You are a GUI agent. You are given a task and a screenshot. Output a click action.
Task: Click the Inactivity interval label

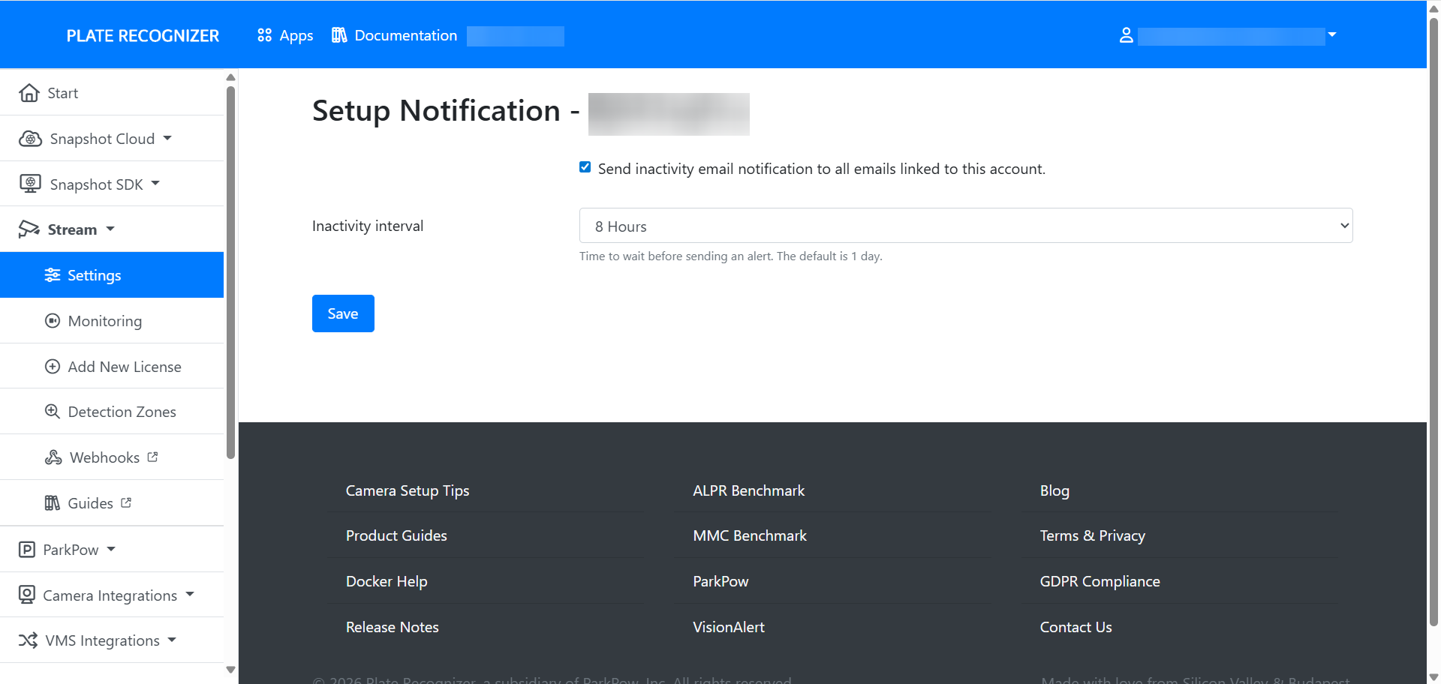[368, 226]
